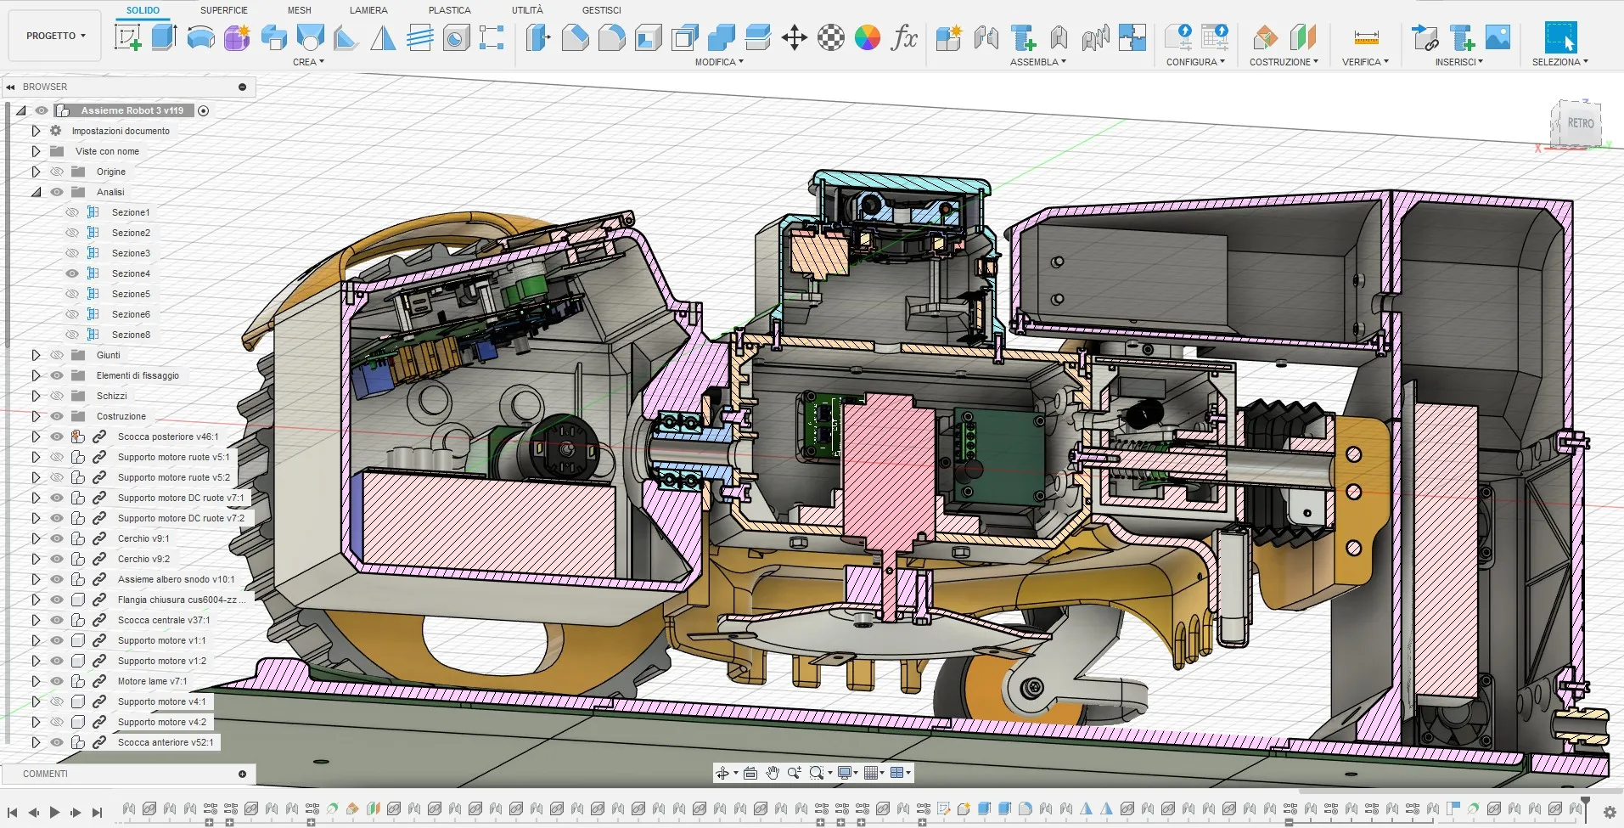
Task: Expand Impostazioni documento node
Action: 36,131
